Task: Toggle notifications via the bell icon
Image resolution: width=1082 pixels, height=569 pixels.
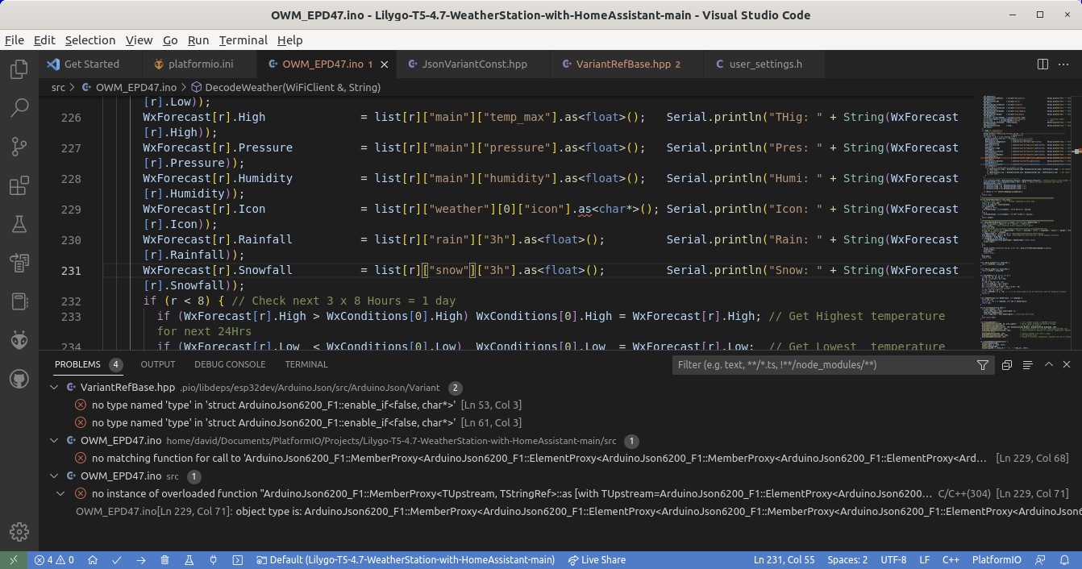Action: click(x=1064, y=559)
